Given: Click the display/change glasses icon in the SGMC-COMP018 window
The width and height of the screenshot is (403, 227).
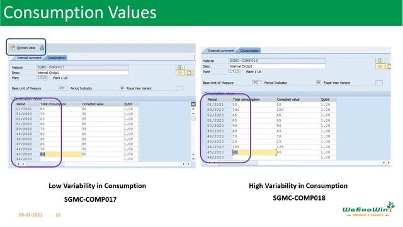Looking at the screenshot, I should 380,66.
